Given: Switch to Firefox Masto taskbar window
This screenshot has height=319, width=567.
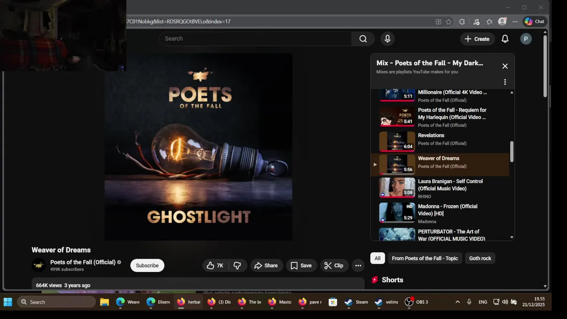Looking at the screenshot, I should pos(280,302).
